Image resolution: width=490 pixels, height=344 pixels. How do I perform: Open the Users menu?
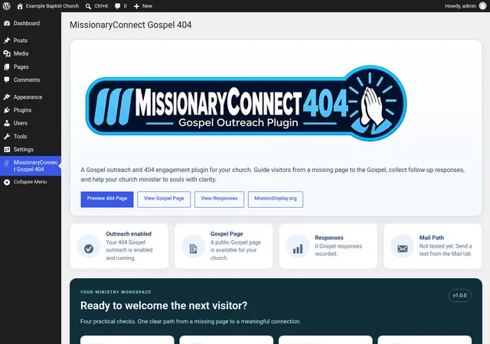(31, 123)
